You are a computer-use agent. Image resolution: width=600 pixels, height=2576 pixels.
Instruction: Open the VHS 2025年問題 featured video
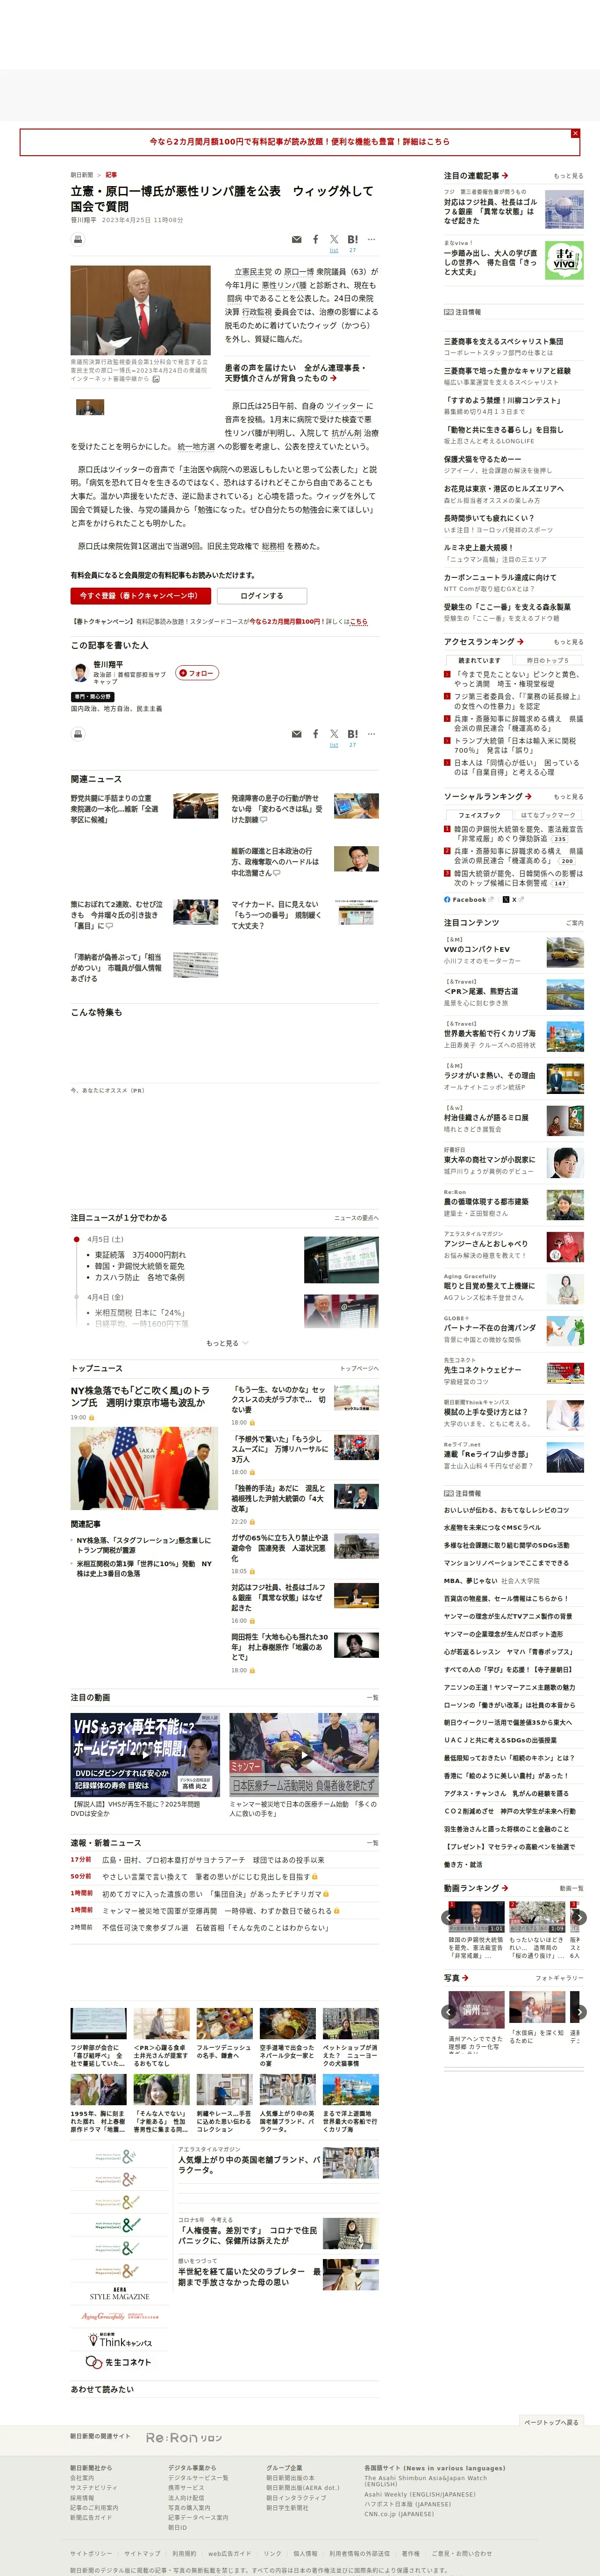[x=145, y=1755]
